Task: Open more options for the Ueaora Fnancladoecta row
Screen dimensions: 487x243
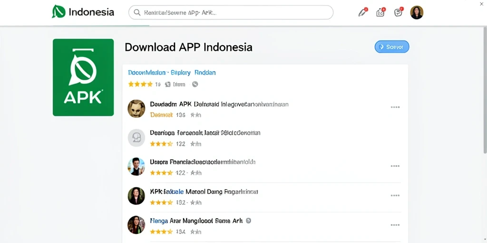Action: (x=395, y=166)
